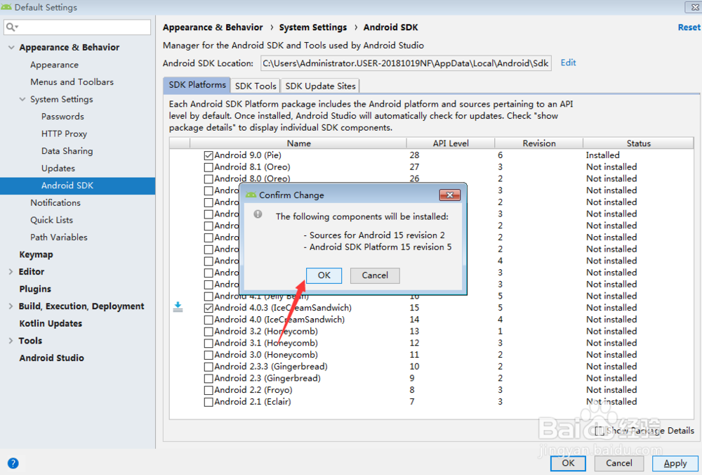Screen dimensions: 702x475
Task: Collapse System Settings tree node
Action: tap(22, 100)
